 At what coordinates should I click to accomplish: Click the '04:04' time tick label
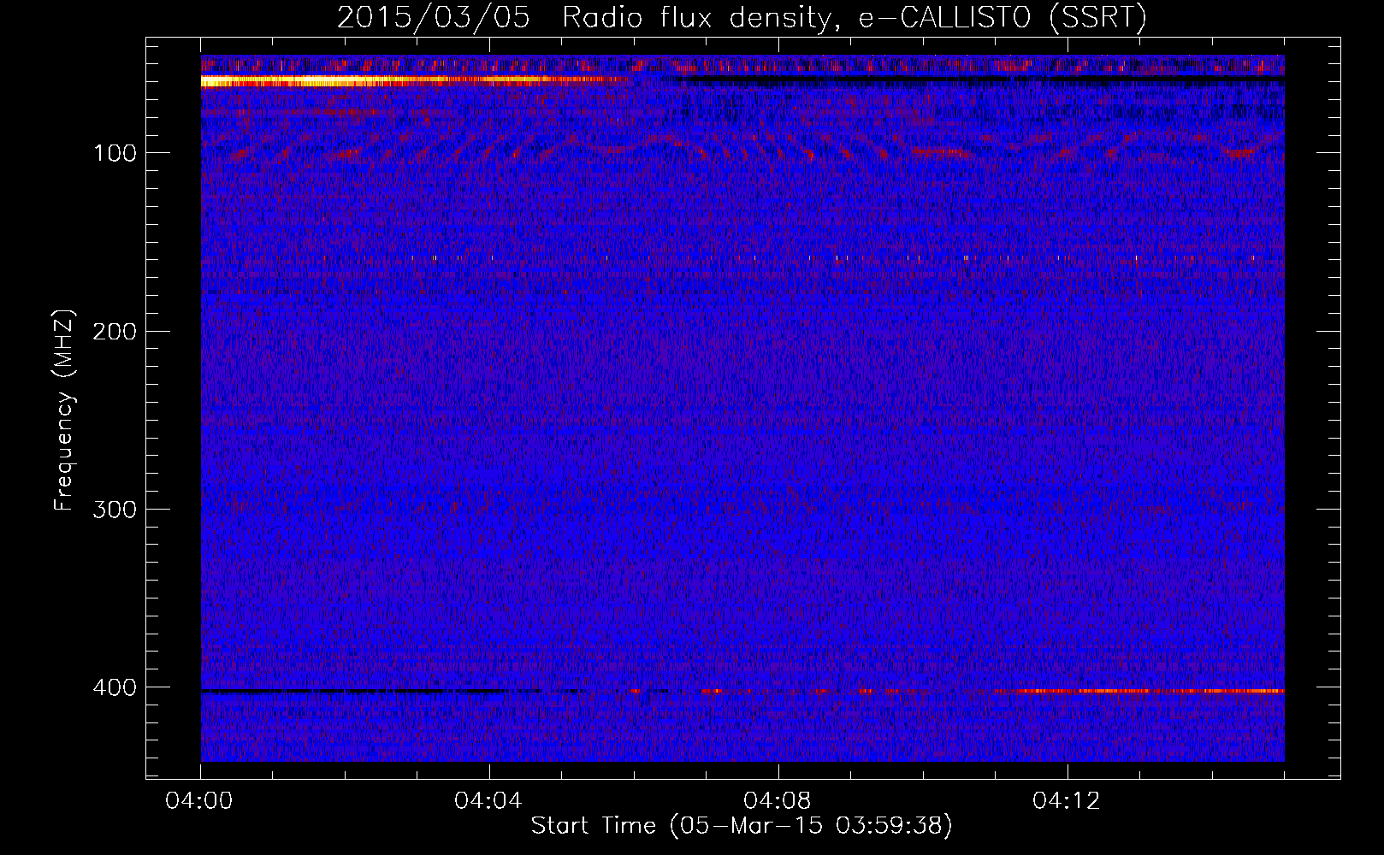click(488, 801)
